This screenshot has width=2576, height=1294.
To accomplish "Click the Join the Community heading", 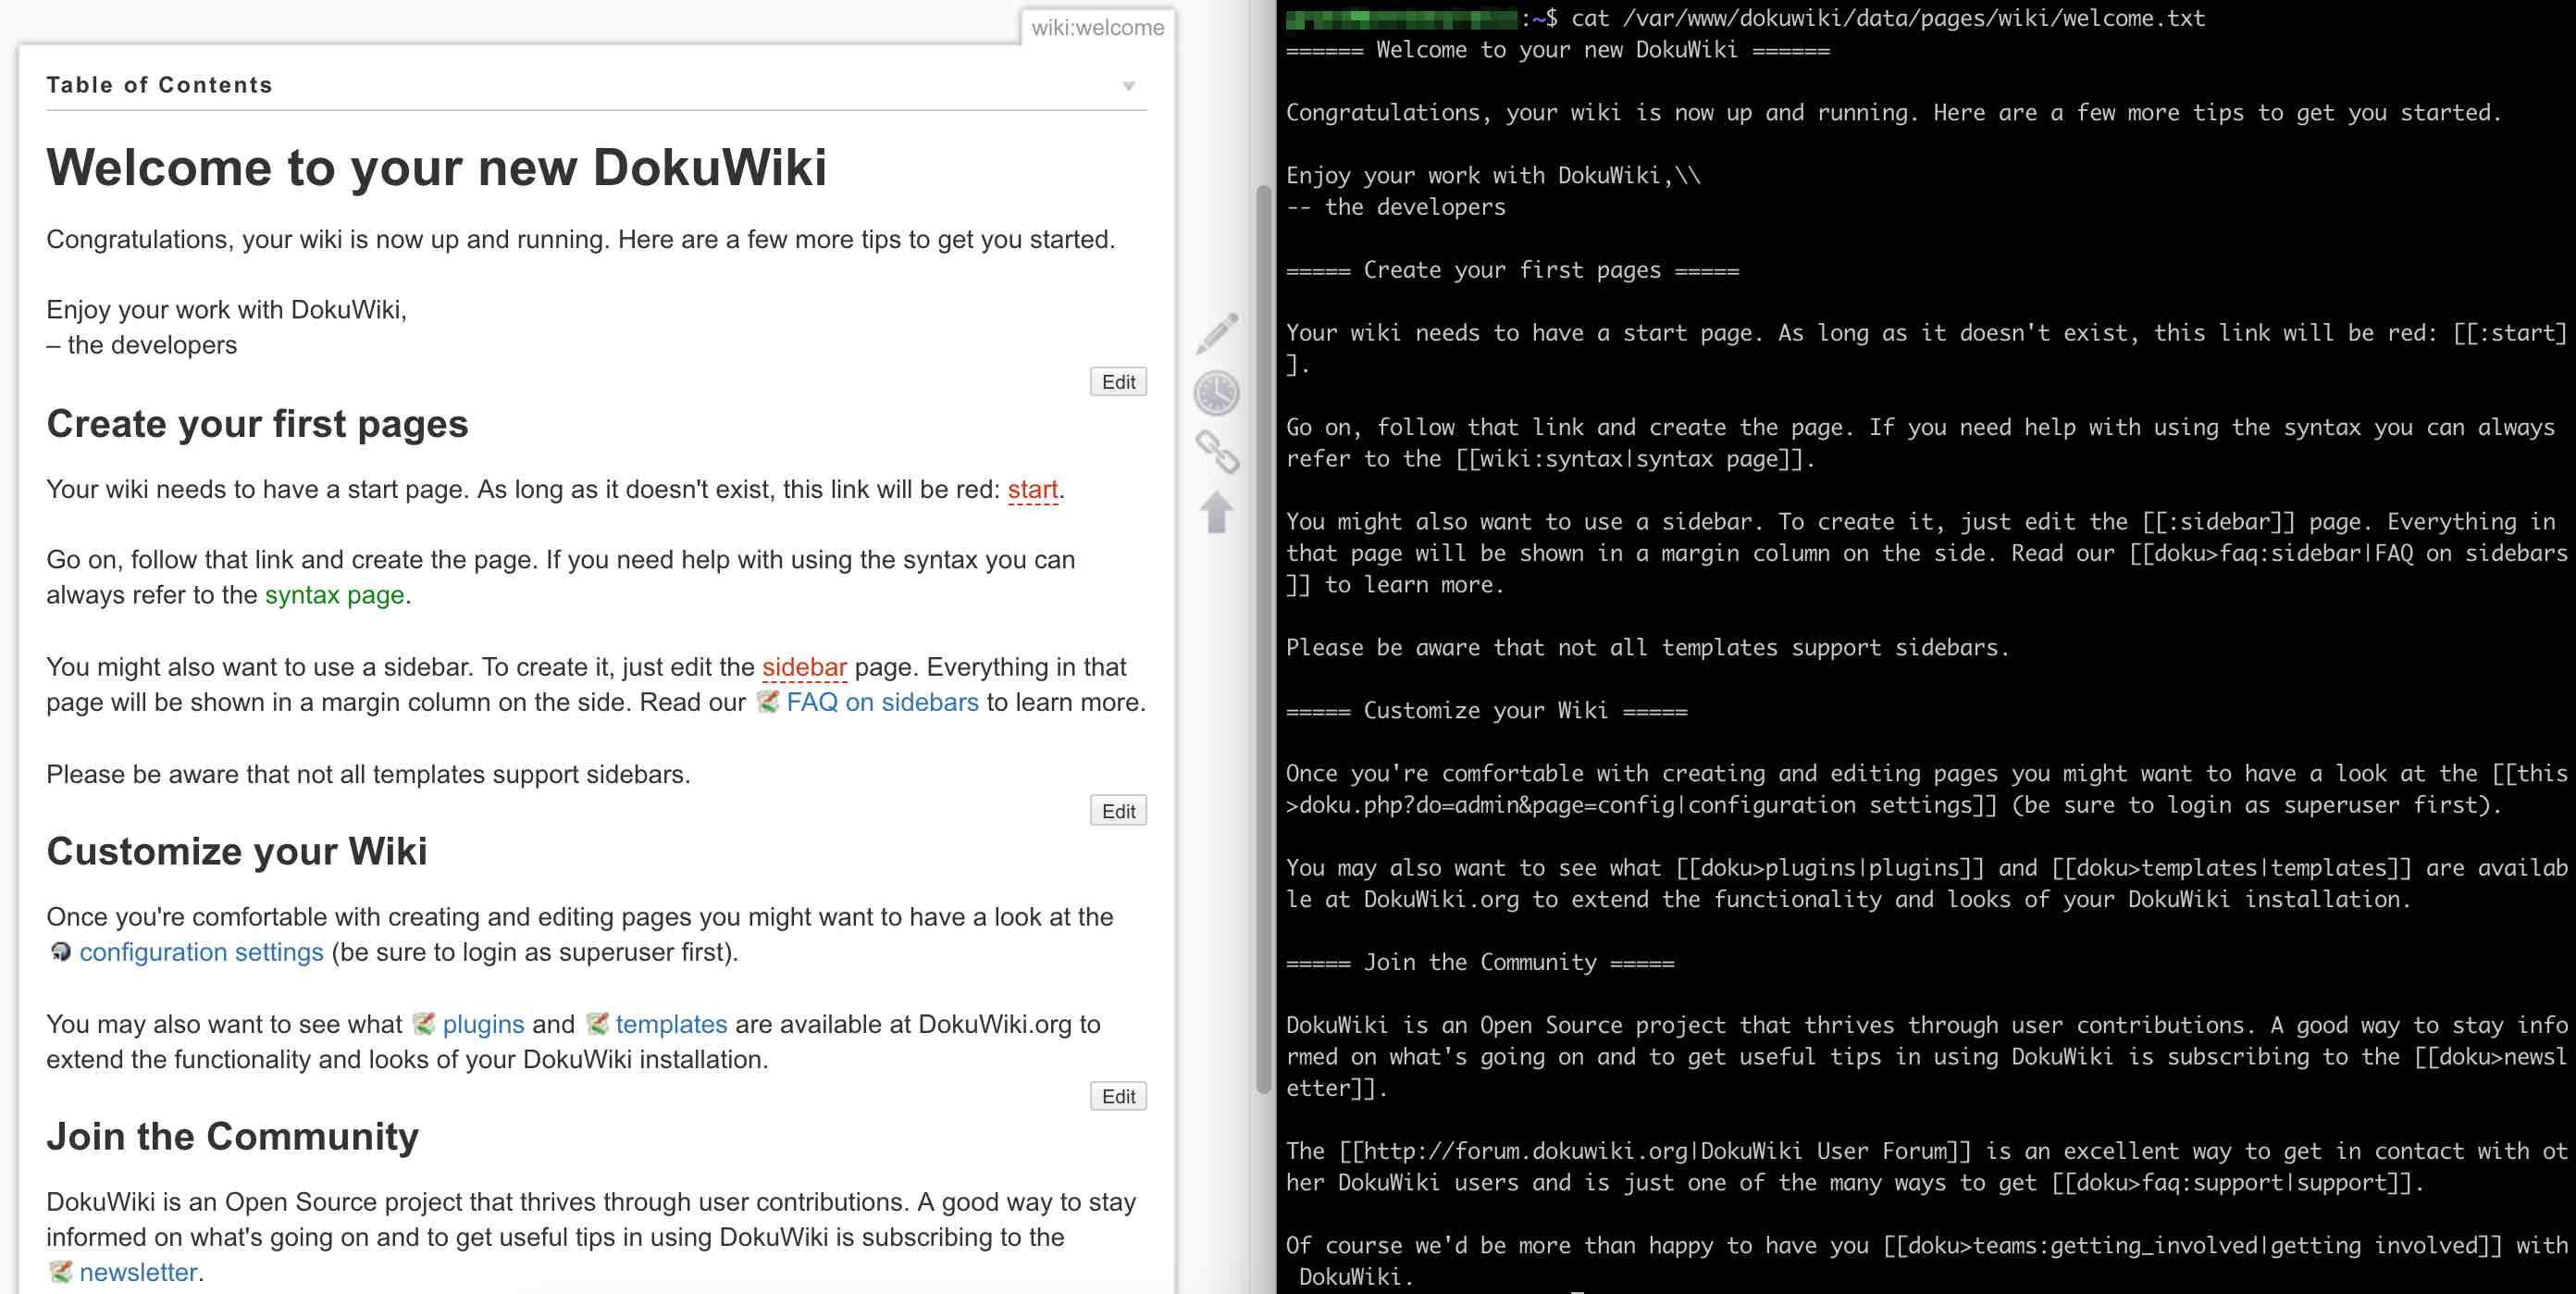I will 232,1137.
